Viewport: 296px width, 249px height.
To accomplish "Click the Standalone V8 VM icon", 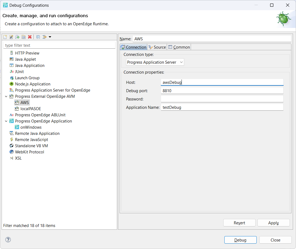I will 12,146.
